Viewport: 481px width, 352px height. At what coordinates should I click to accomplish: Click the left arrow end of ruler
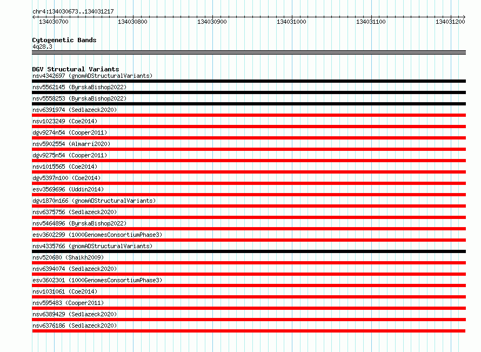point(34,17)
